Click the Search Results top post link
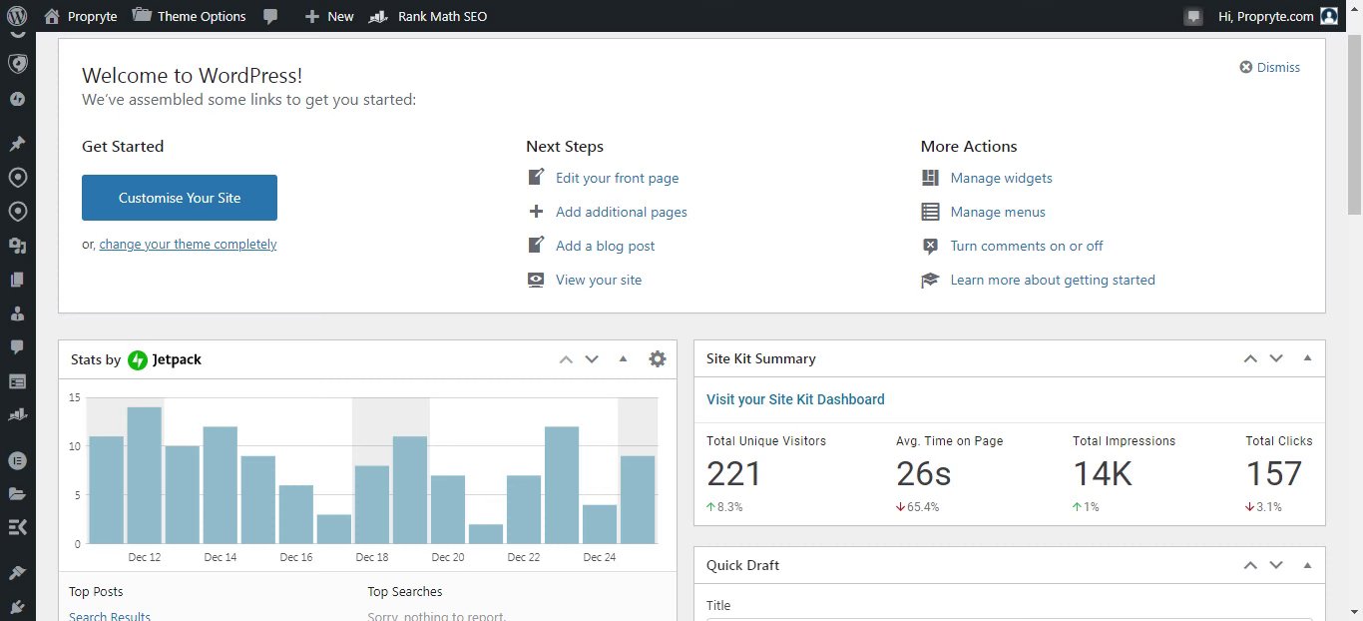This screenshot has height=621, width=1363. coord(110,616)
